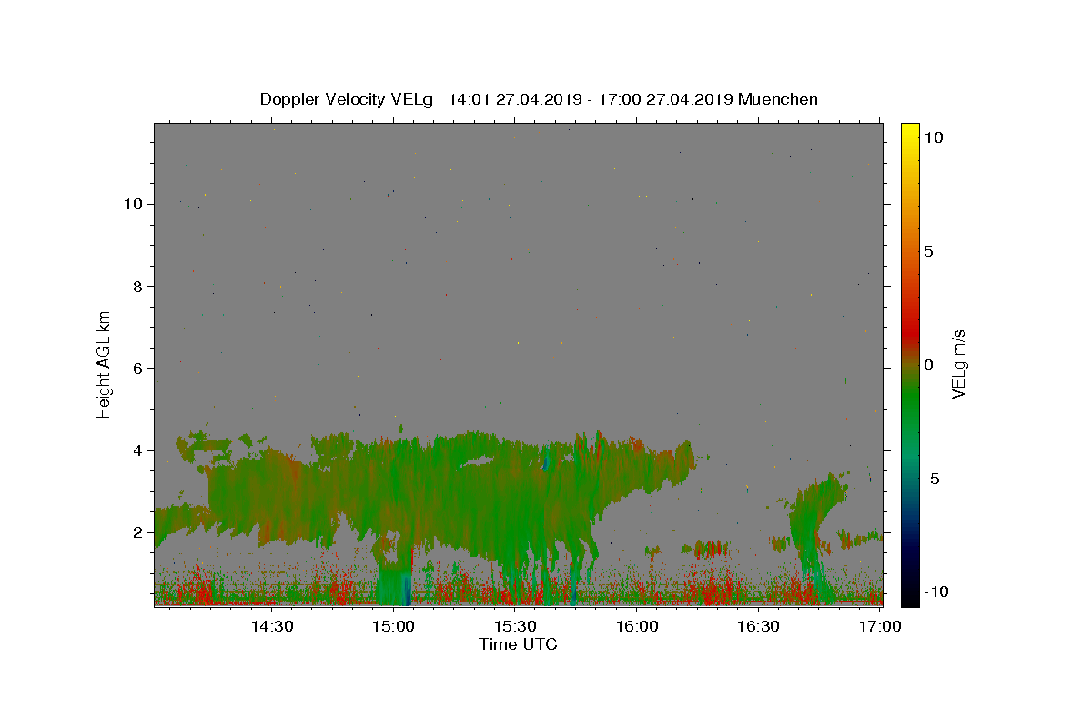
Task: Click the '17:00' time tick label
Action: coord(879,626)
